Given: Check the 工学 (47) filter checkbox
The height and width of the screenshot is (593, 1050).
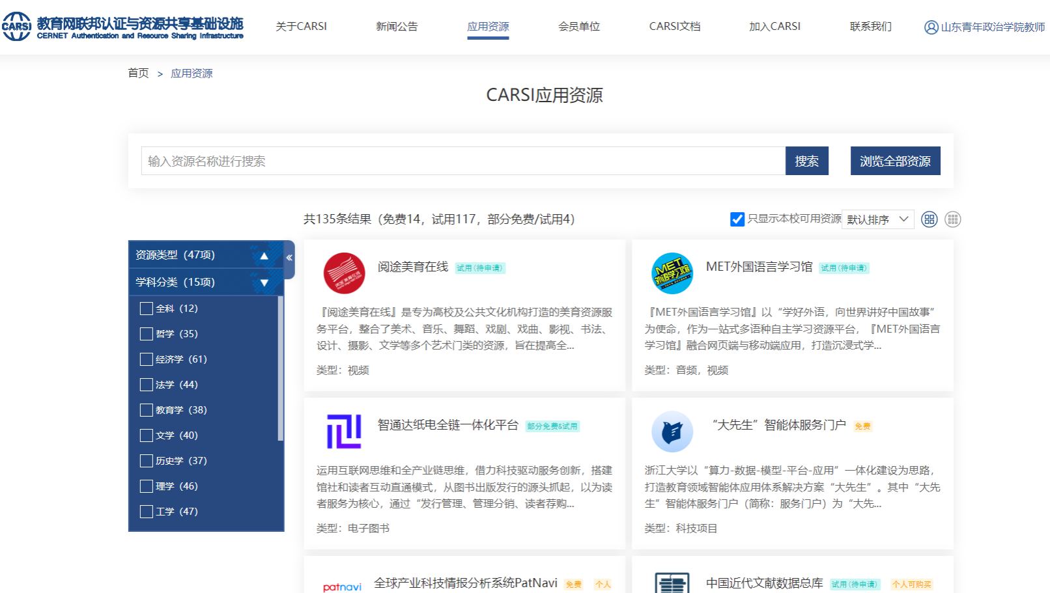Looking at the screenshot, I should pos(147,512).
